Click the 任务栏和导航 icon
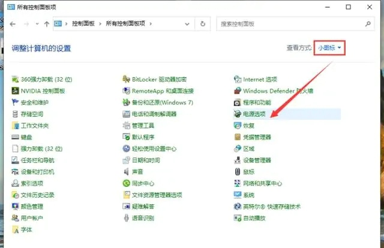The height and width of the screenshot is (248, 384). pyautogui.click(x=15, y=160)
